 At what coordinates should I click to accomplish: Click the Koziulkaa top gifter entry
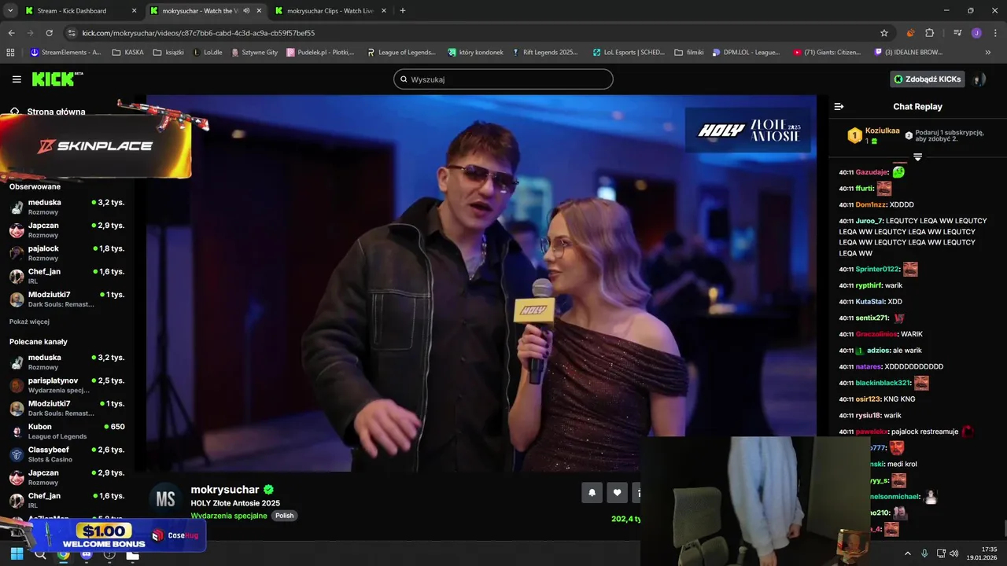point(873,135)
